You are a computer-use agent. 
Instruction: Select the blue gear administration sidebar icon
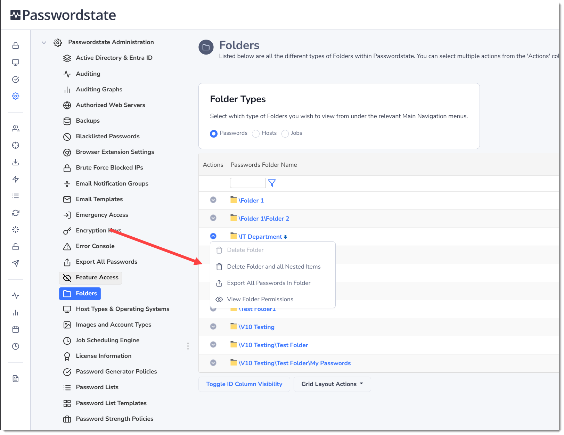coord(16,96)
